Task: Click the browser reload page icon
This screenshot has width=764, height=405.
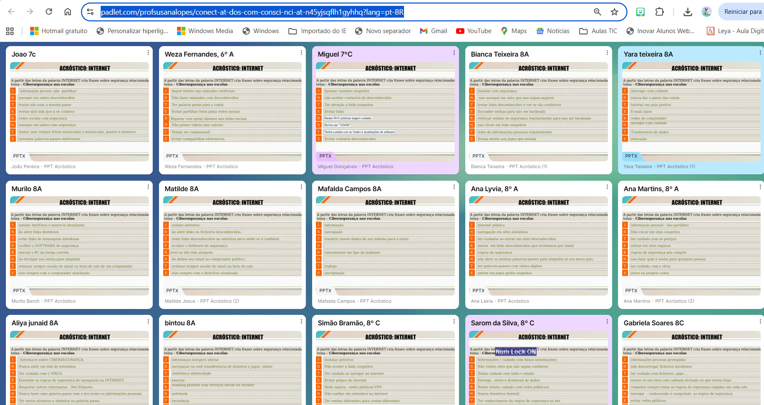Action: [x=49, y=12]
